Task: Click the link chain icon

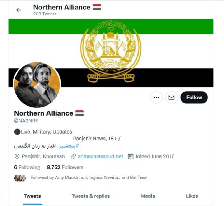Action: 73,156
